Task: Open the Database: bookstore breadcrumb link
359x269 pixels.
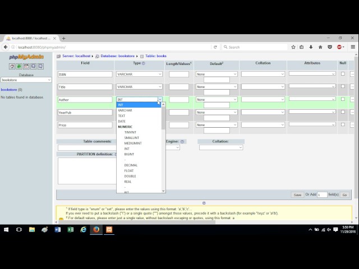Action: pos(117,56)
